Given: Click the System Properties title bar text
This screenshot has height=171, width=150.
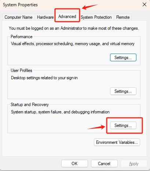Looking at the screenshot, I should click(x=20, y=5).
